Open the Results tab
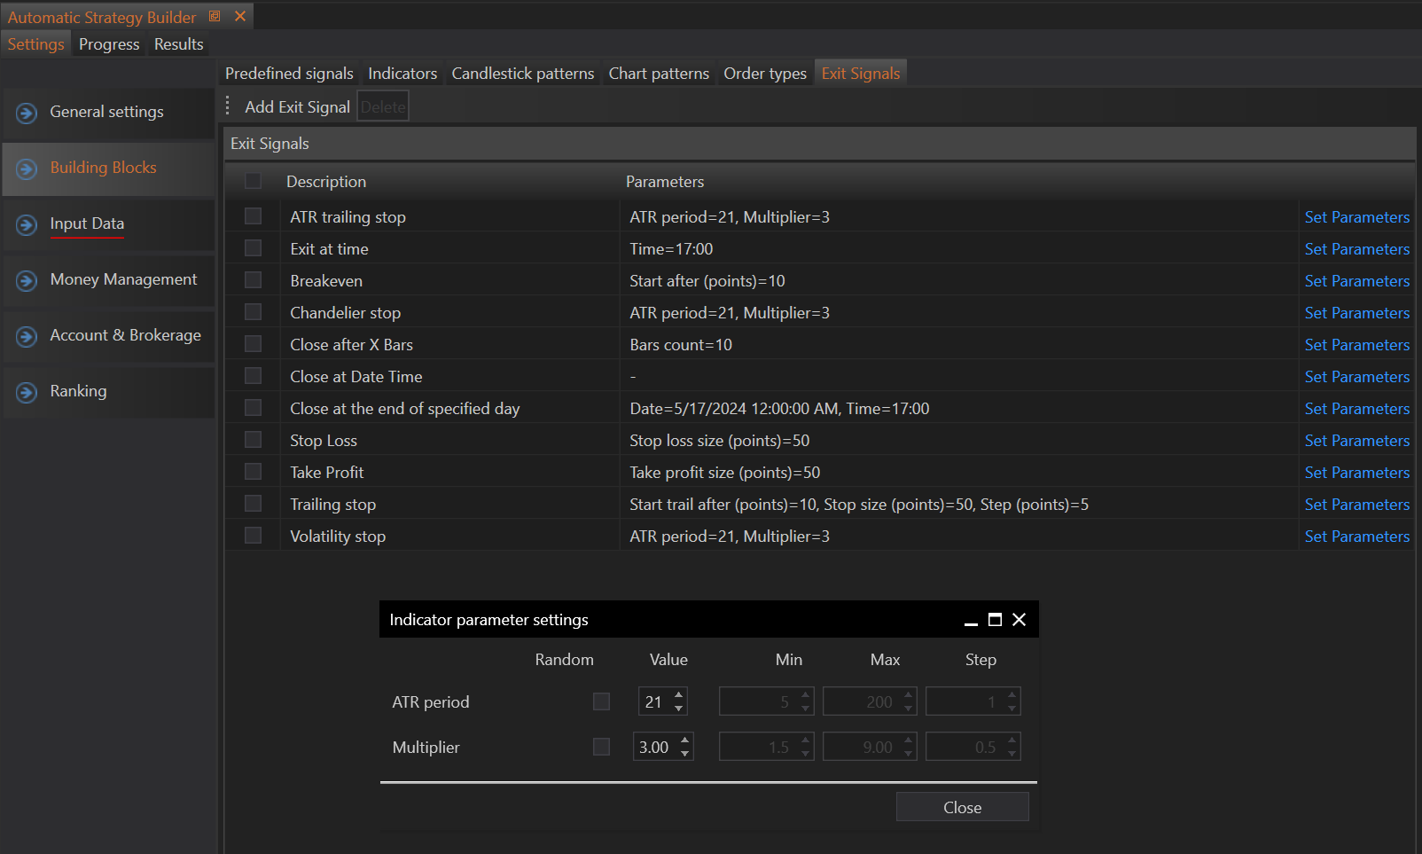The width and height of the screenshot is (1422, 854). coord(178,44)
